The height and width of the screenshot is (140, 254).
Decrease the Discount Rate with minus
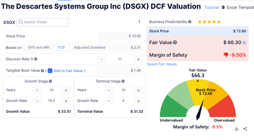102,59
